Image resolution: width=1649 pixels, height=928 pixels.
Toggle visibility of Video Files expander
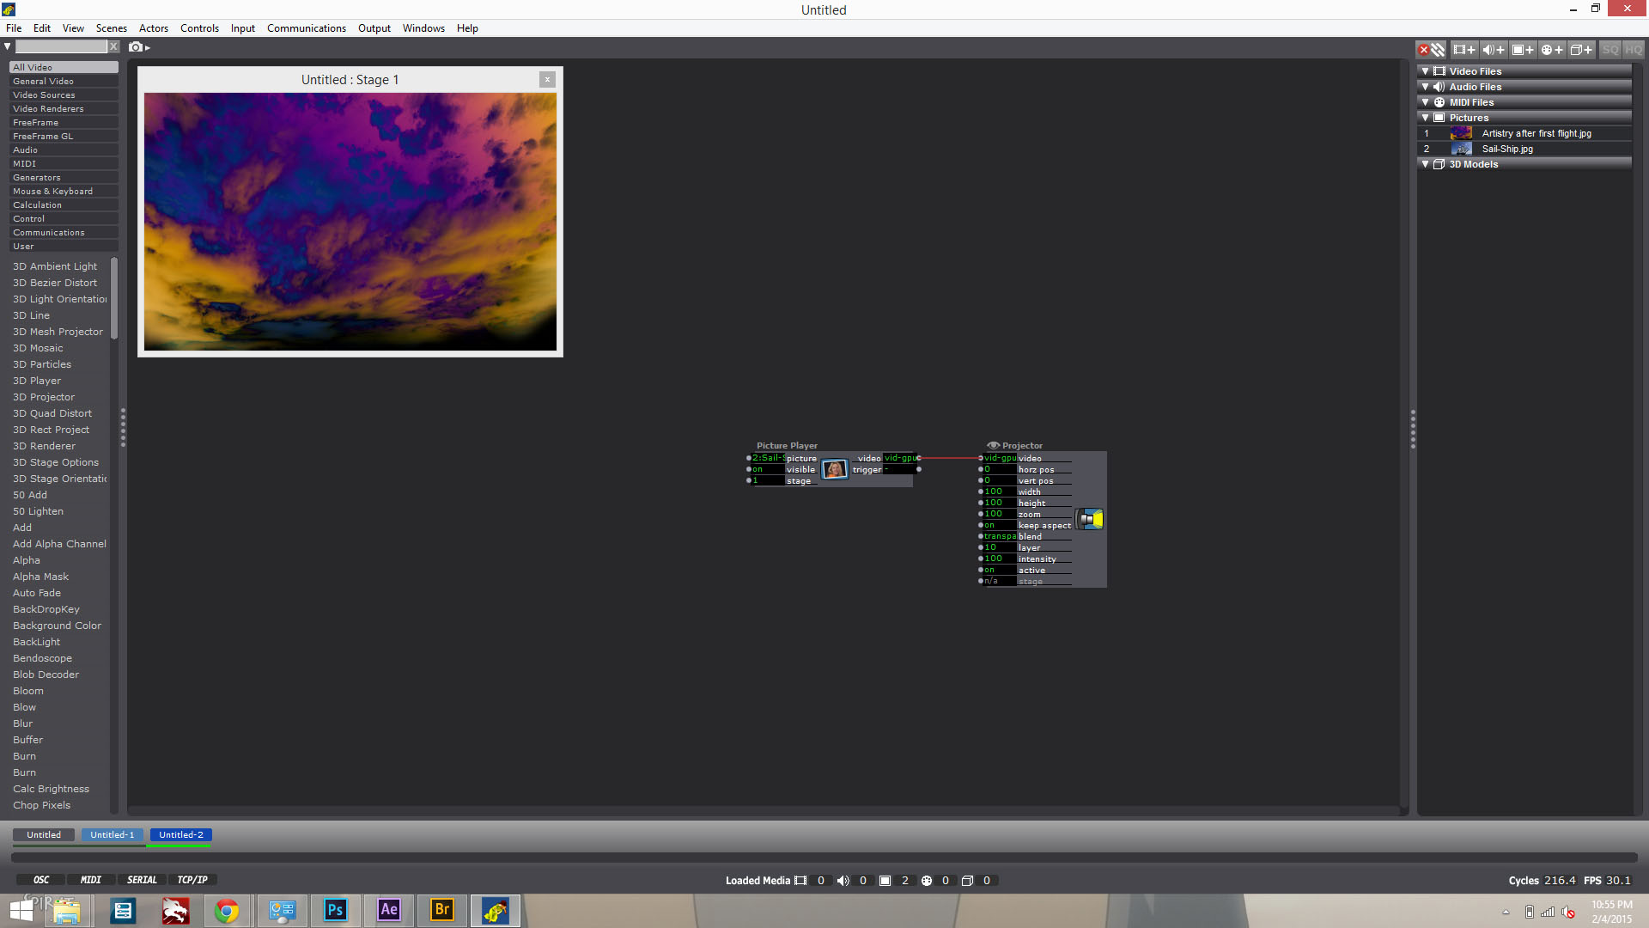(1425, 70)
